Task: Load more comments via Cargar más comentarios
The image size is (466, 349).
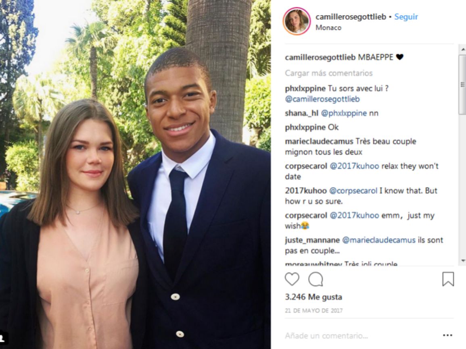Action: pyautogui.click(x=329, y=73)
